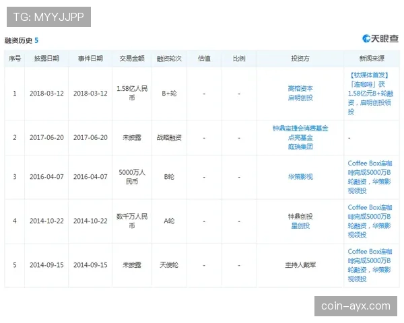Select event date 2018-03-12 in row 1
The image size is (404, 323).
(x=90, y=94)
